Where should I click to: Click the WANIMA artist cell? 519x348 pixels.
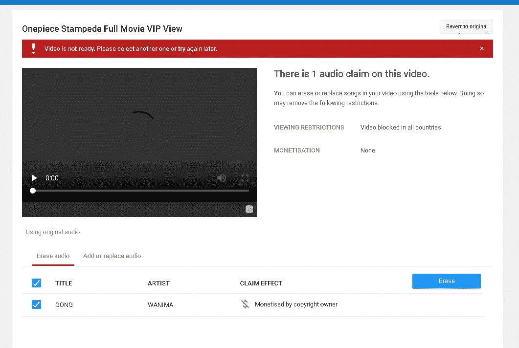click(160, 304)
